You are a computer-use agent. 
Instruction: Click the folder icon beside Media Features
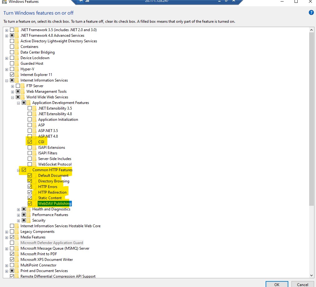[x=16, y=237]
